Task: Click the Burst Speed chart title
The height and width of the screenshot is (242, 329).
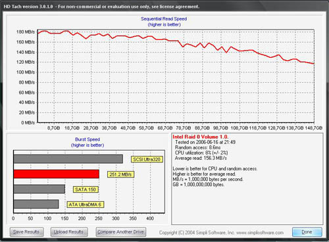Action: (88, 139)
